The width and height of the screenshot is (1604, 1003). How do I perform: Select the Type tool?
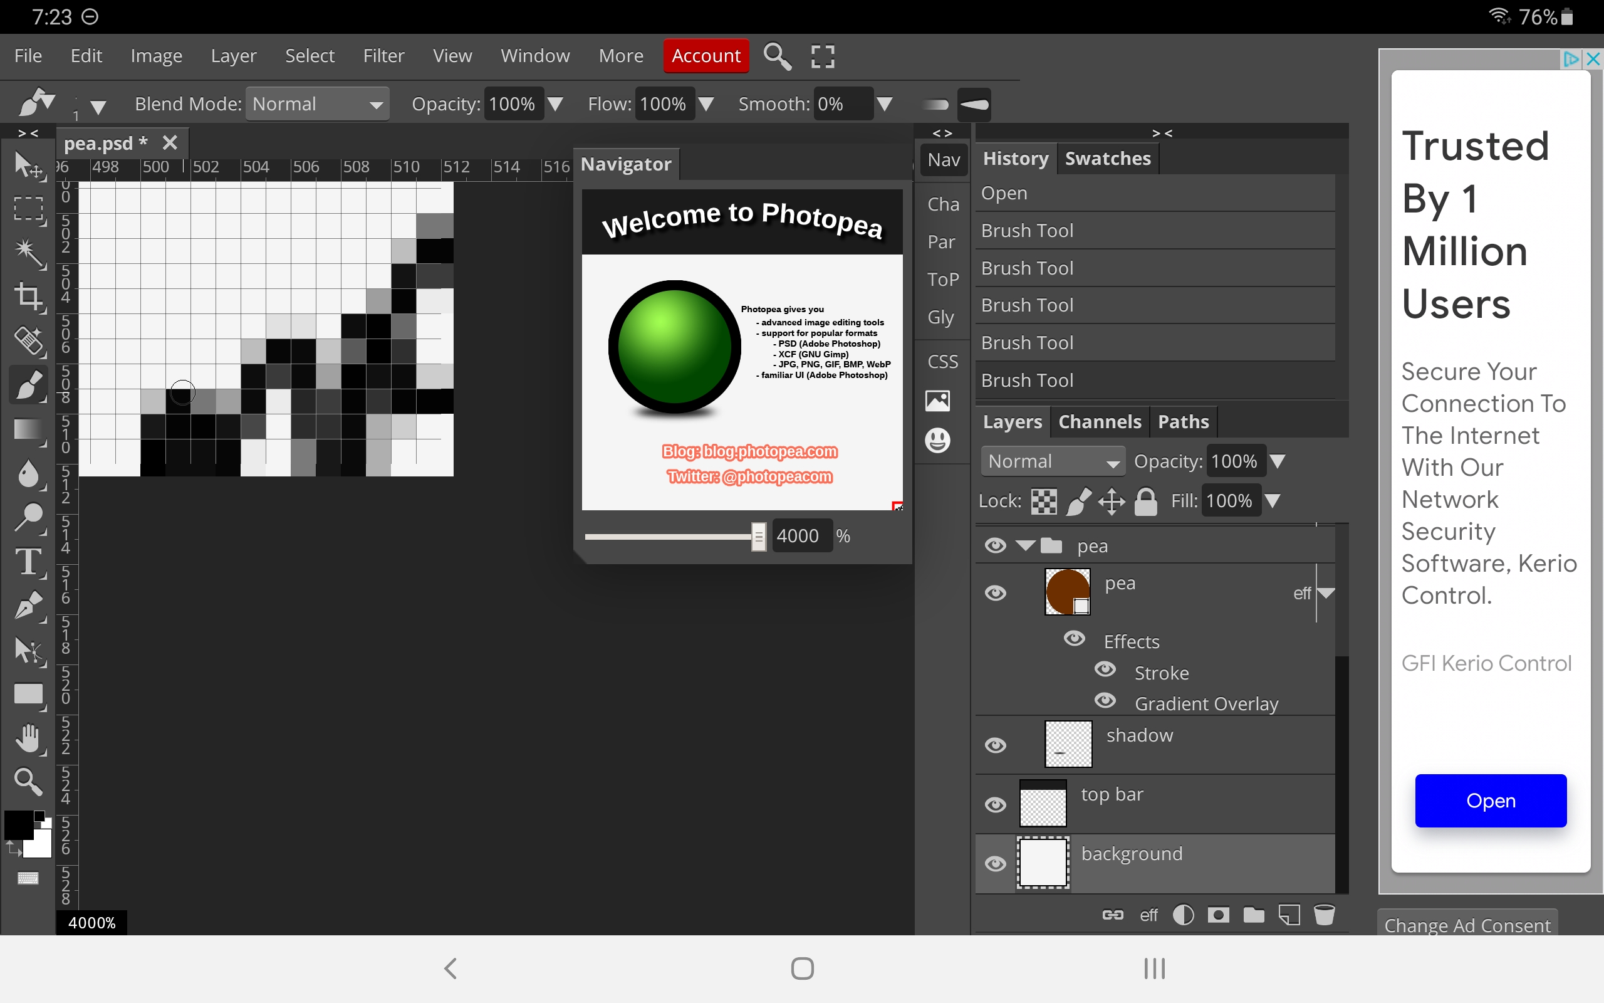pos(29,562)
